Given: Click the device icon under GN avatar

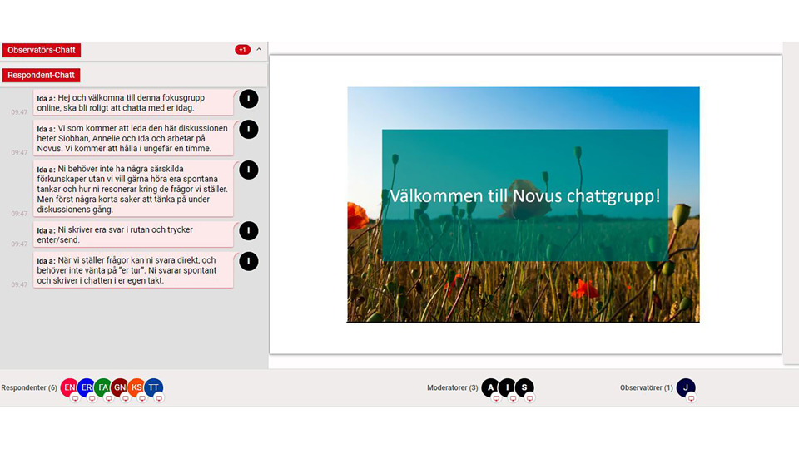Looking at the screenshot, I should [126, 398].
